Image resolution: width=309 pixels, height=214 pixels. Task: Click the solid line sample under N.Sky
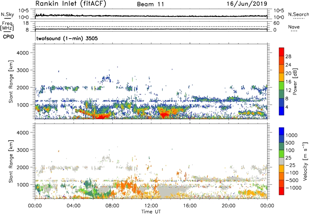[x=7, y=19]
